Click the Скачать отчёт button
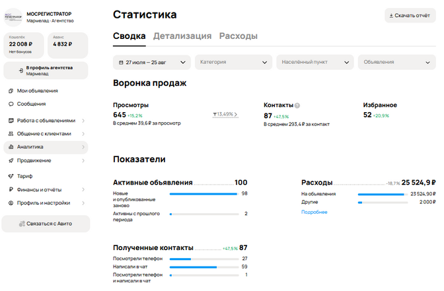Viewport: 444px width, 291px height. tap(410, 16)
